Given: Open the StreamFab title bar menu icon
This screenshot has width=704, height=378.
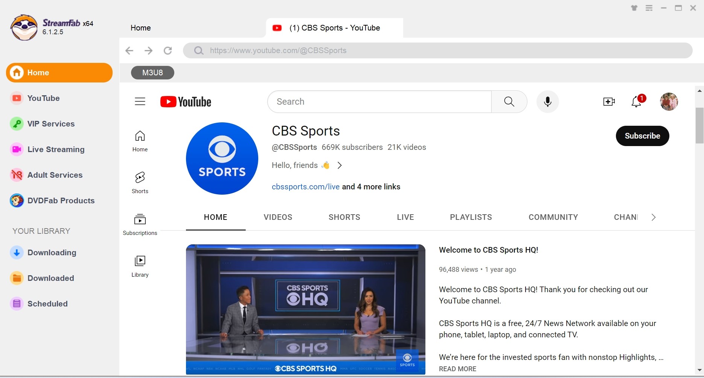Looking at the screenshot, I should click(649, 8).
